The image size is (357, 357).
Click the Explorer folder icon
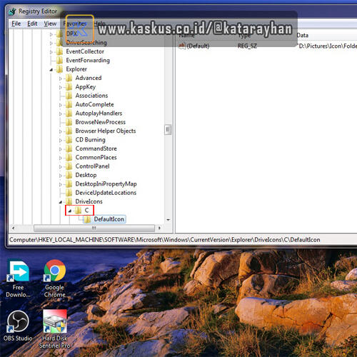click(x=59, y=69)
